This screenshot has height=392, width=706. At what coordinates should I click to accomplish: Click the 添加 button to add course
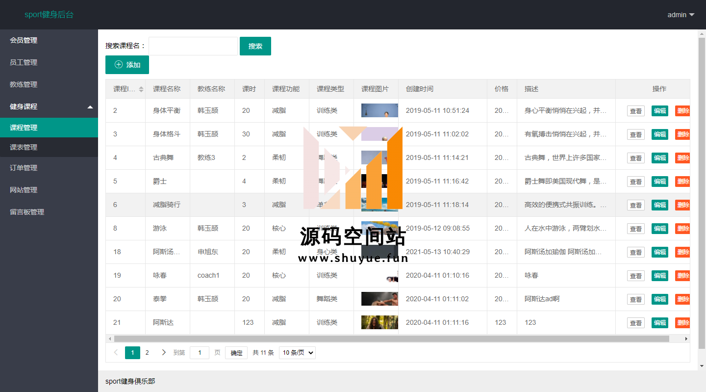[127, 65]
